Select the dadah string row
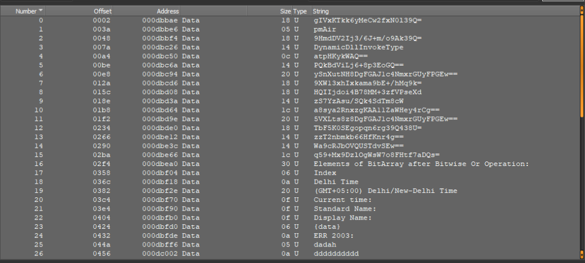 coord(324,244)
